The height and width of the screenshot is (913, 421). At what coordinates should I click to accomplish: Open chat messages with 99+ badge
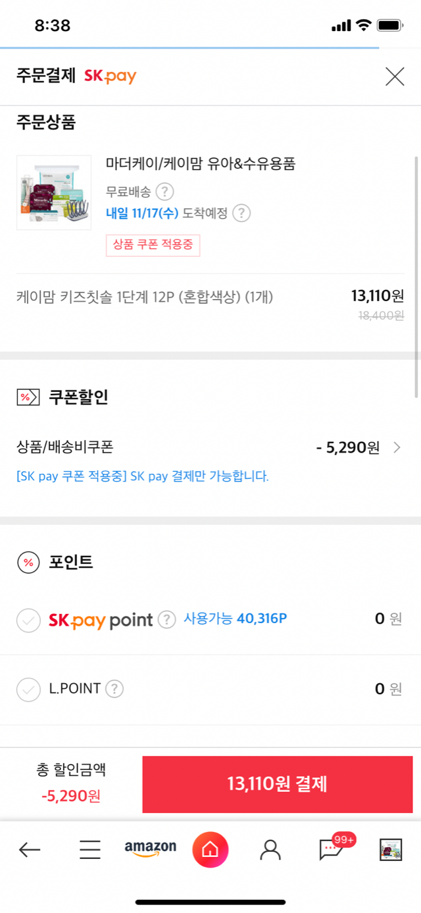(331, 849)
